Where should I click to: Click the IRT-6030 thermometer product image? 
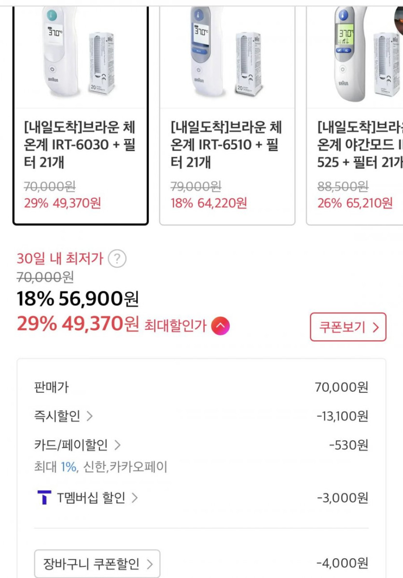point(80,53)
